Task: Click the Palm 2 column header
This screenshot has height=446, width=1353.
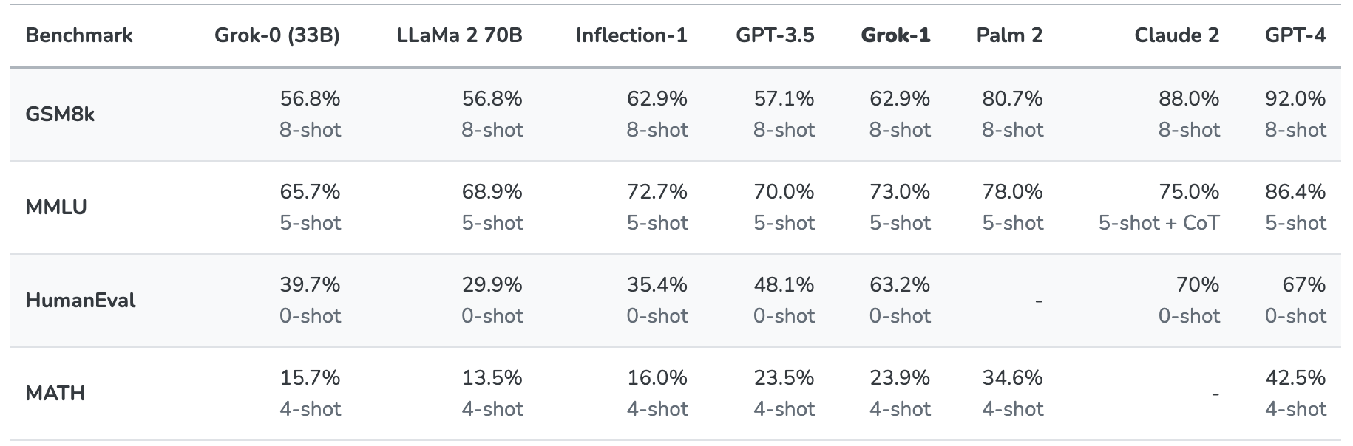Action: tap(1009, 35)
